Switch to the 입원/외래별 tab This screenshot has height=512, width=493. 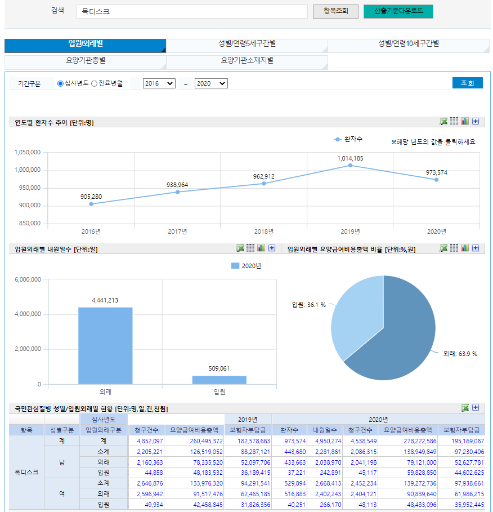[x=85, y=46]
